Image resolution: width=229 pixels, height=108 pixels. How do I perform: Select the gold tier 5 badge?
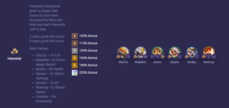tap(75, 58)
